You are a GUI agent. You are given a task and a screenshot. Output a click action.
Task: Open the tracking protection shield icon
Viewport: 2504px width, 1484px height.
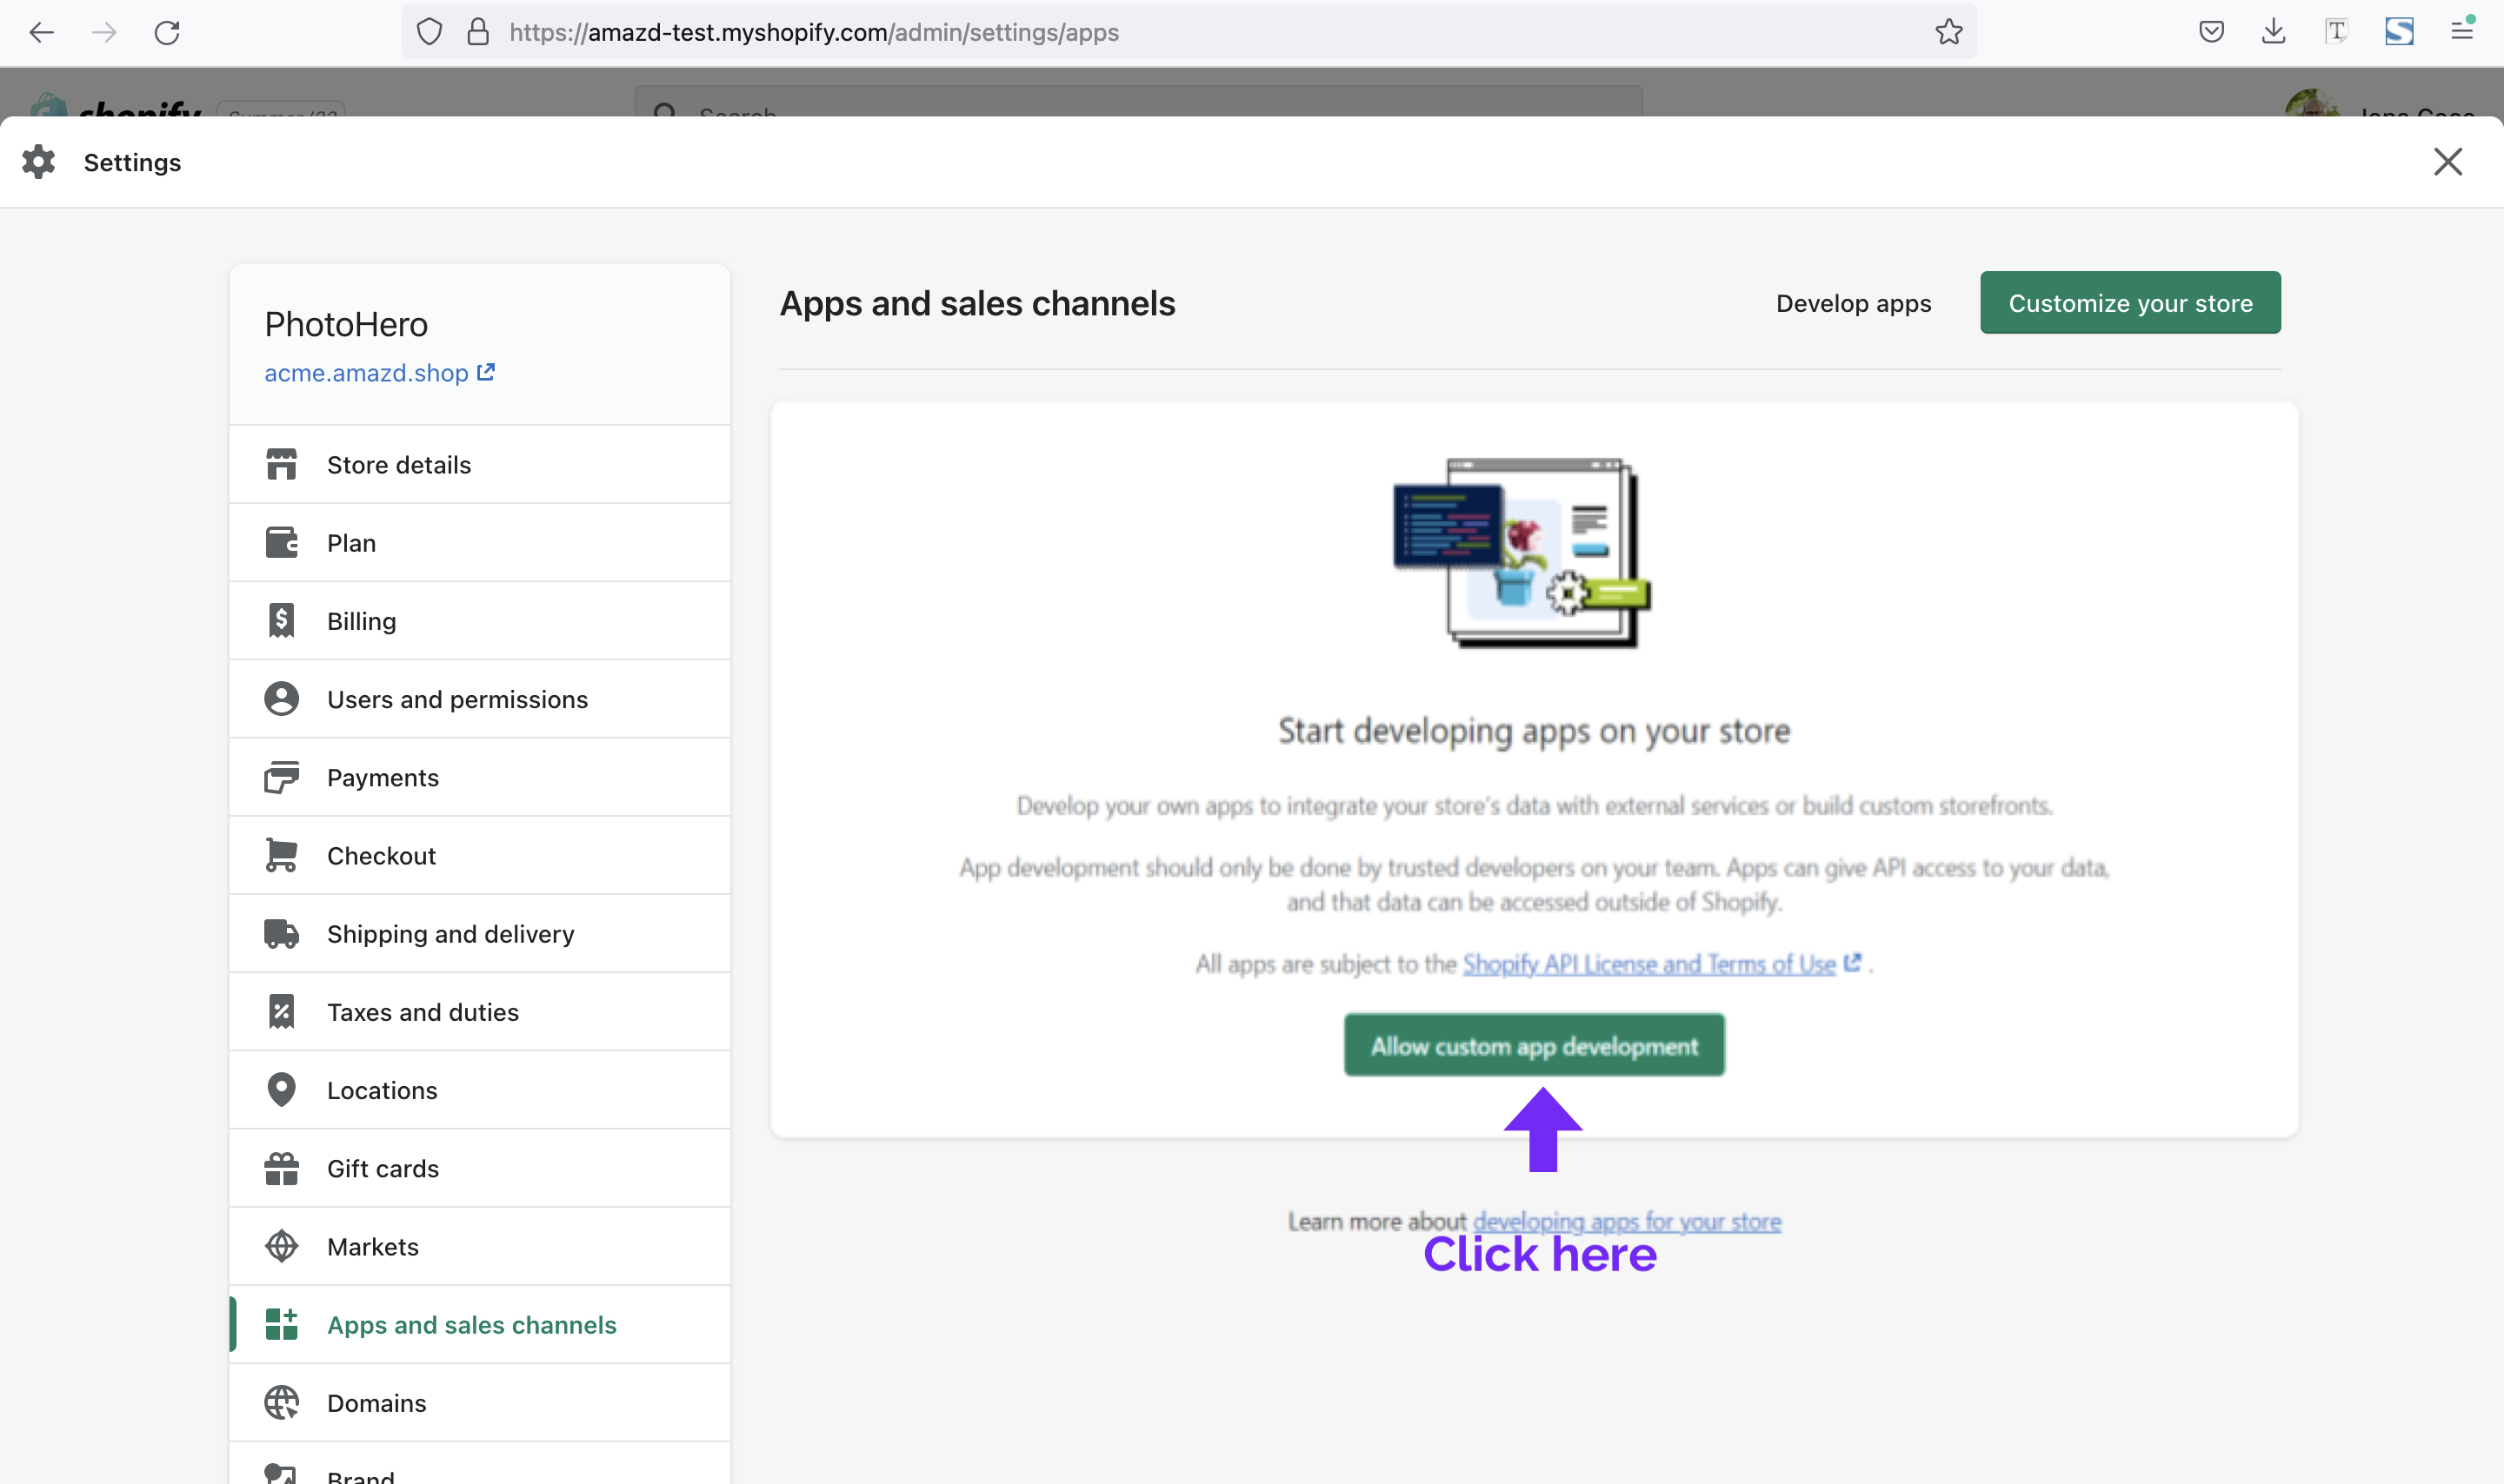click(430, 32)
